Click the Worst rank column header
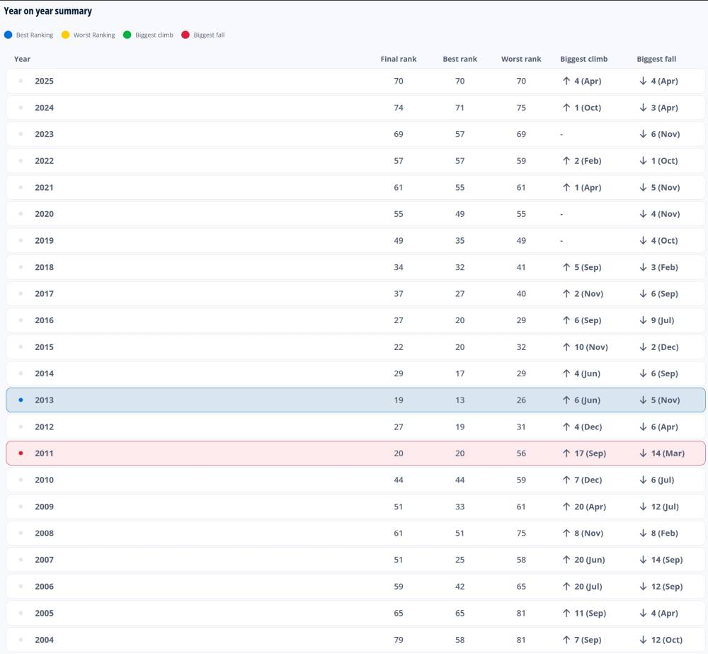Viewport: 708px width, 654px height. [x=521, y=59]
